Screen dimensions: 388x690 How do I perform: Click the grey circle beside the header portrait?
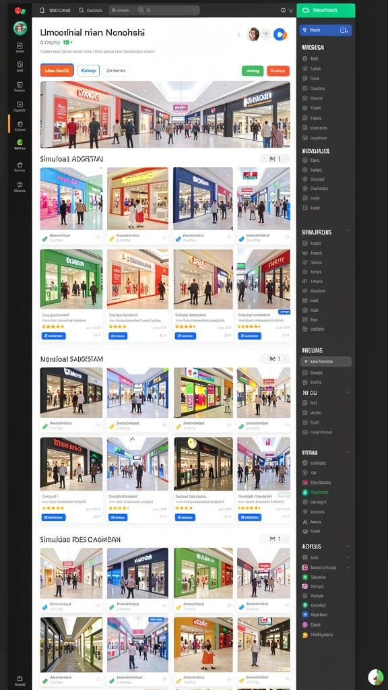pyautogui.click(x=265, y=34)
